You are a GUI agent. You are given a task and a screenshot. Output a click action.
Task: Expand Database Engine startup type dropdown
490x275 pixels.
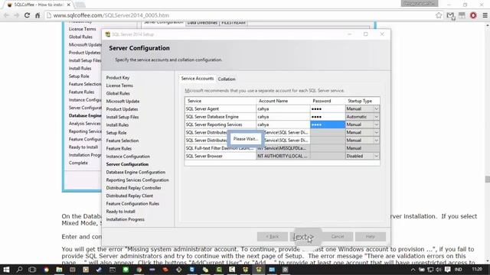(x=376, y=117)
